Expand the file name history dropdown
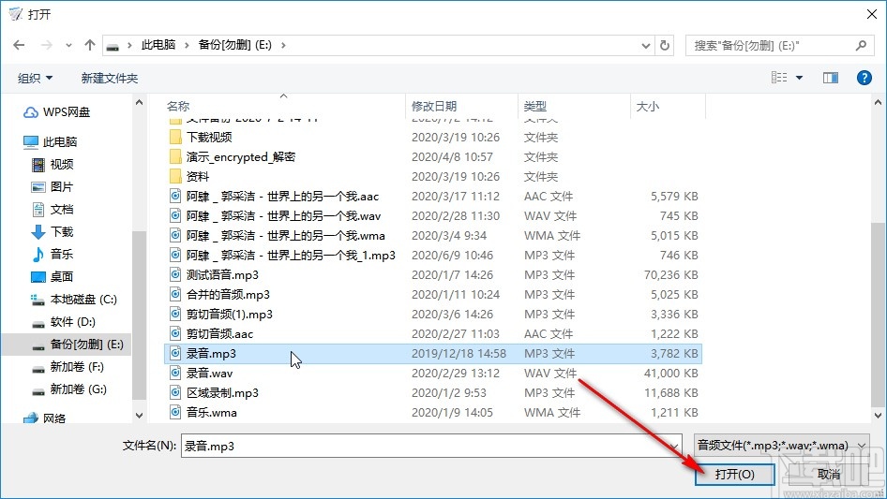Screen dimensions: 887x499 click(674, 447)
